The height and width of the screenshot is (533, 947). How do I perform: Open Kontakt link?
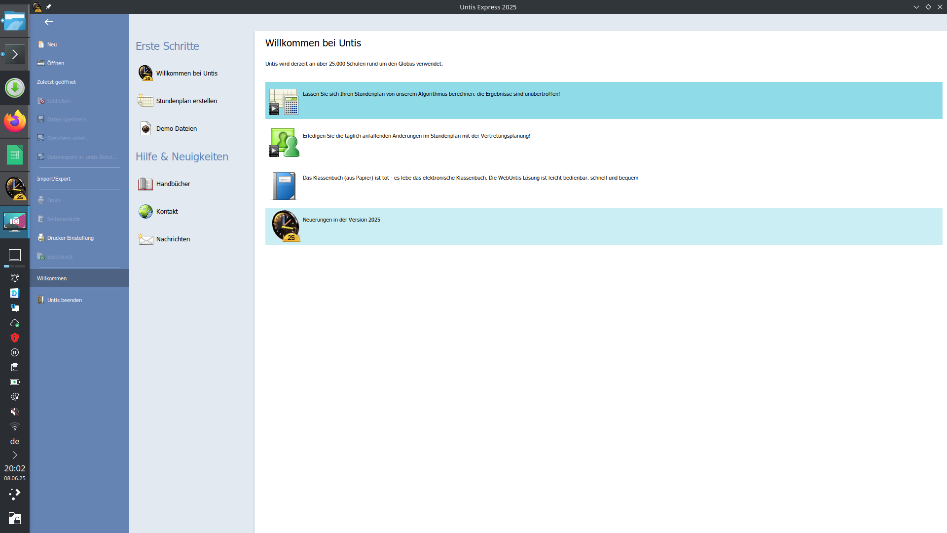tap(167, 211)
